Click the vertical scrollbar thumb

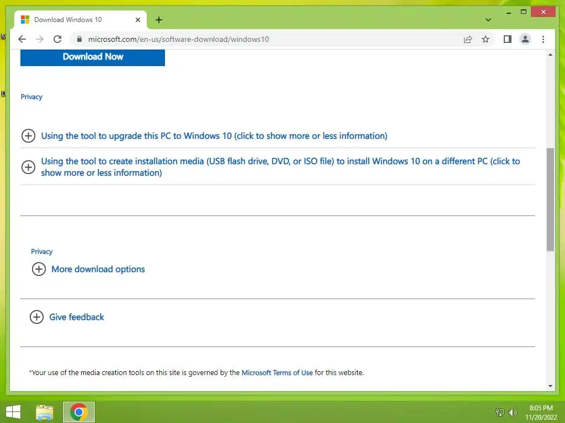pyautogui.click(x=550, y=199)
